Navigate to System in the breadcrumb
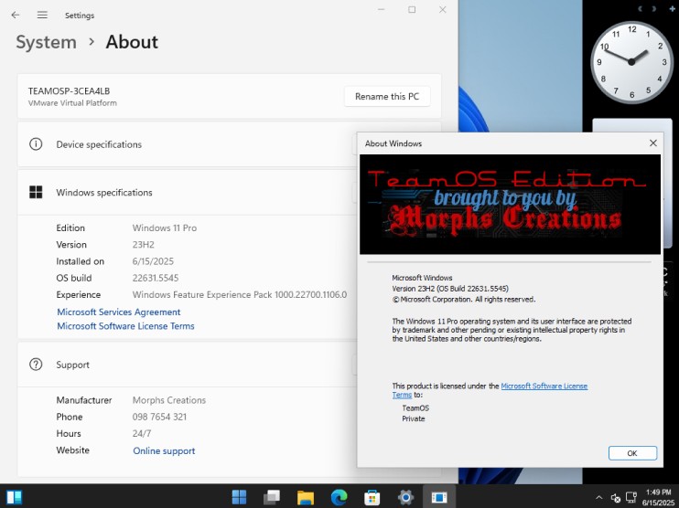679x508 pixels. 47,42
